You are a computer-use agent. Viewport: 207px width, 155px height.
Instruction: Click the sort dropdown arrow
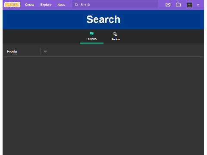click(x=45, y=52)
